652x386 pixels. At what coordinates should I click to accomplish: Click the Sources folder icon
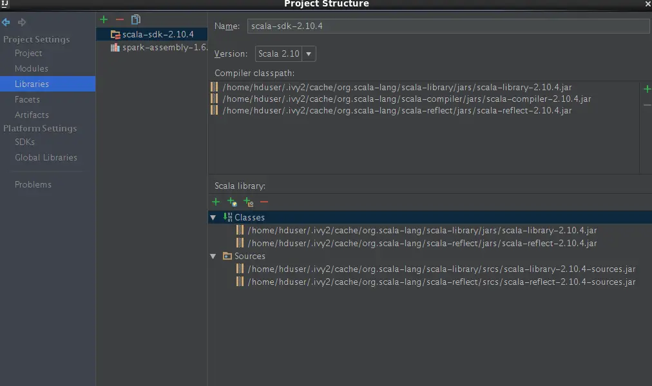227,256
